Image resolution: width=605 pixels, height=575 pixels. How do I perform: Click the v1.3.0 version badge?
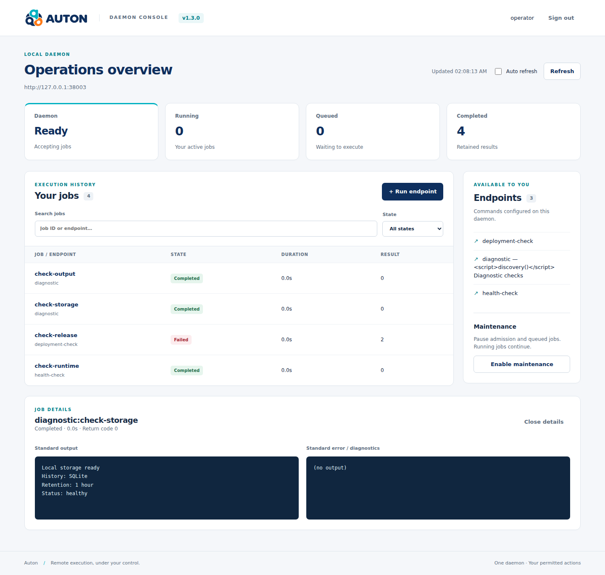[x=191, y=18]
